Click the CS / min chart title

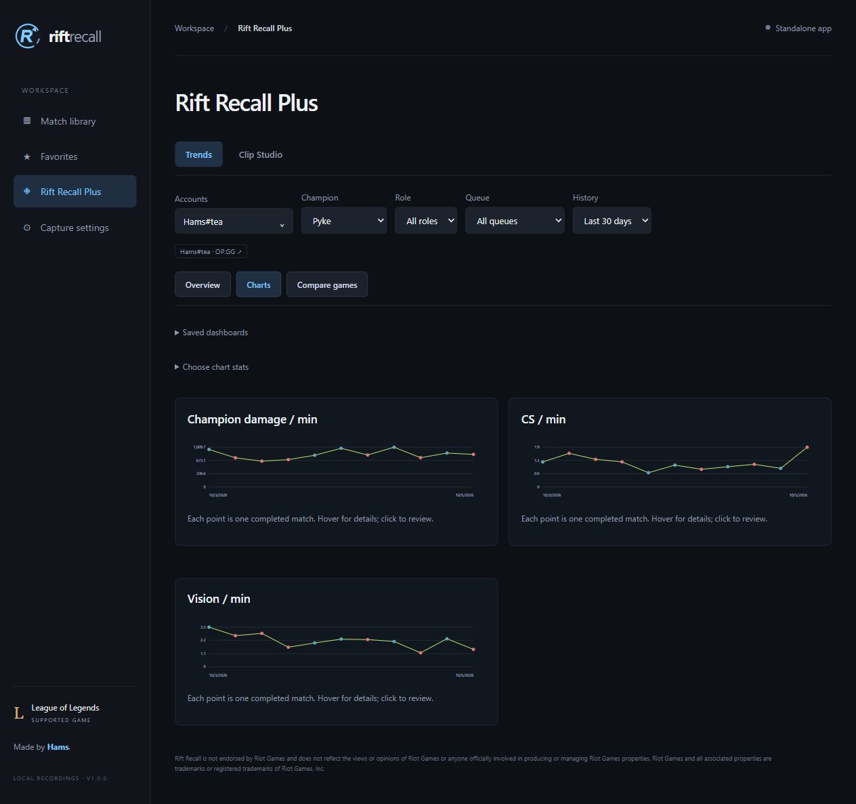pyautogui.click(x=543, y=419)
